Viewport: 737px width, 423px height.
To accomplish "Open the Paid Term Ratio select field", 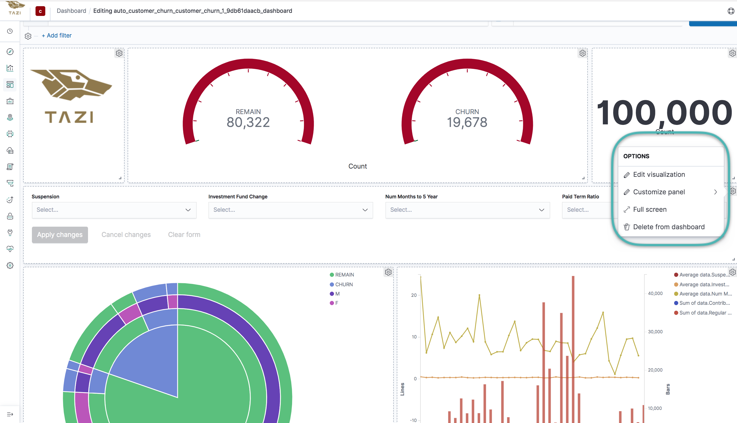I will 590,210.
